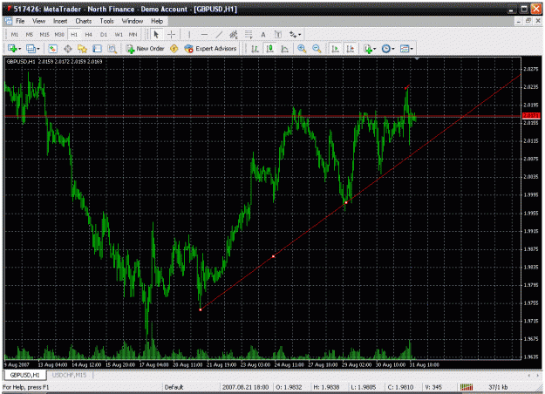Zoom out on the chart
The width and height of the screenshot is (545, 394).
[x=317, y=49]
